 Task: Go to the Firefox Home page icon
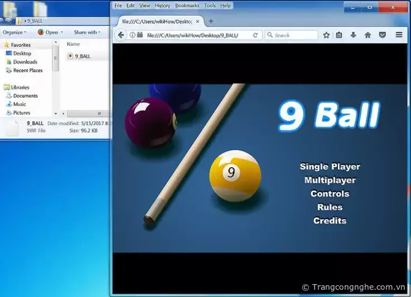[x=368, y=35]
